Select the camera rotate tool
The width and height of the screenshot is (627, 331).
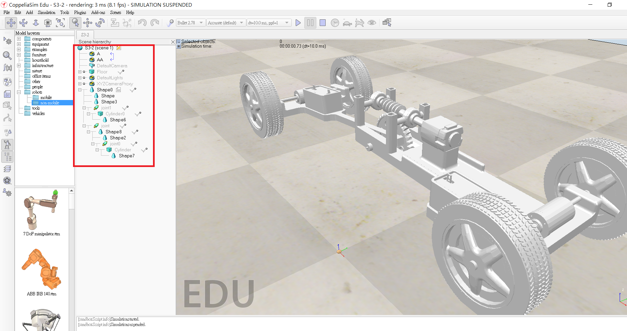pyautogui.click(x=23, y=23)
